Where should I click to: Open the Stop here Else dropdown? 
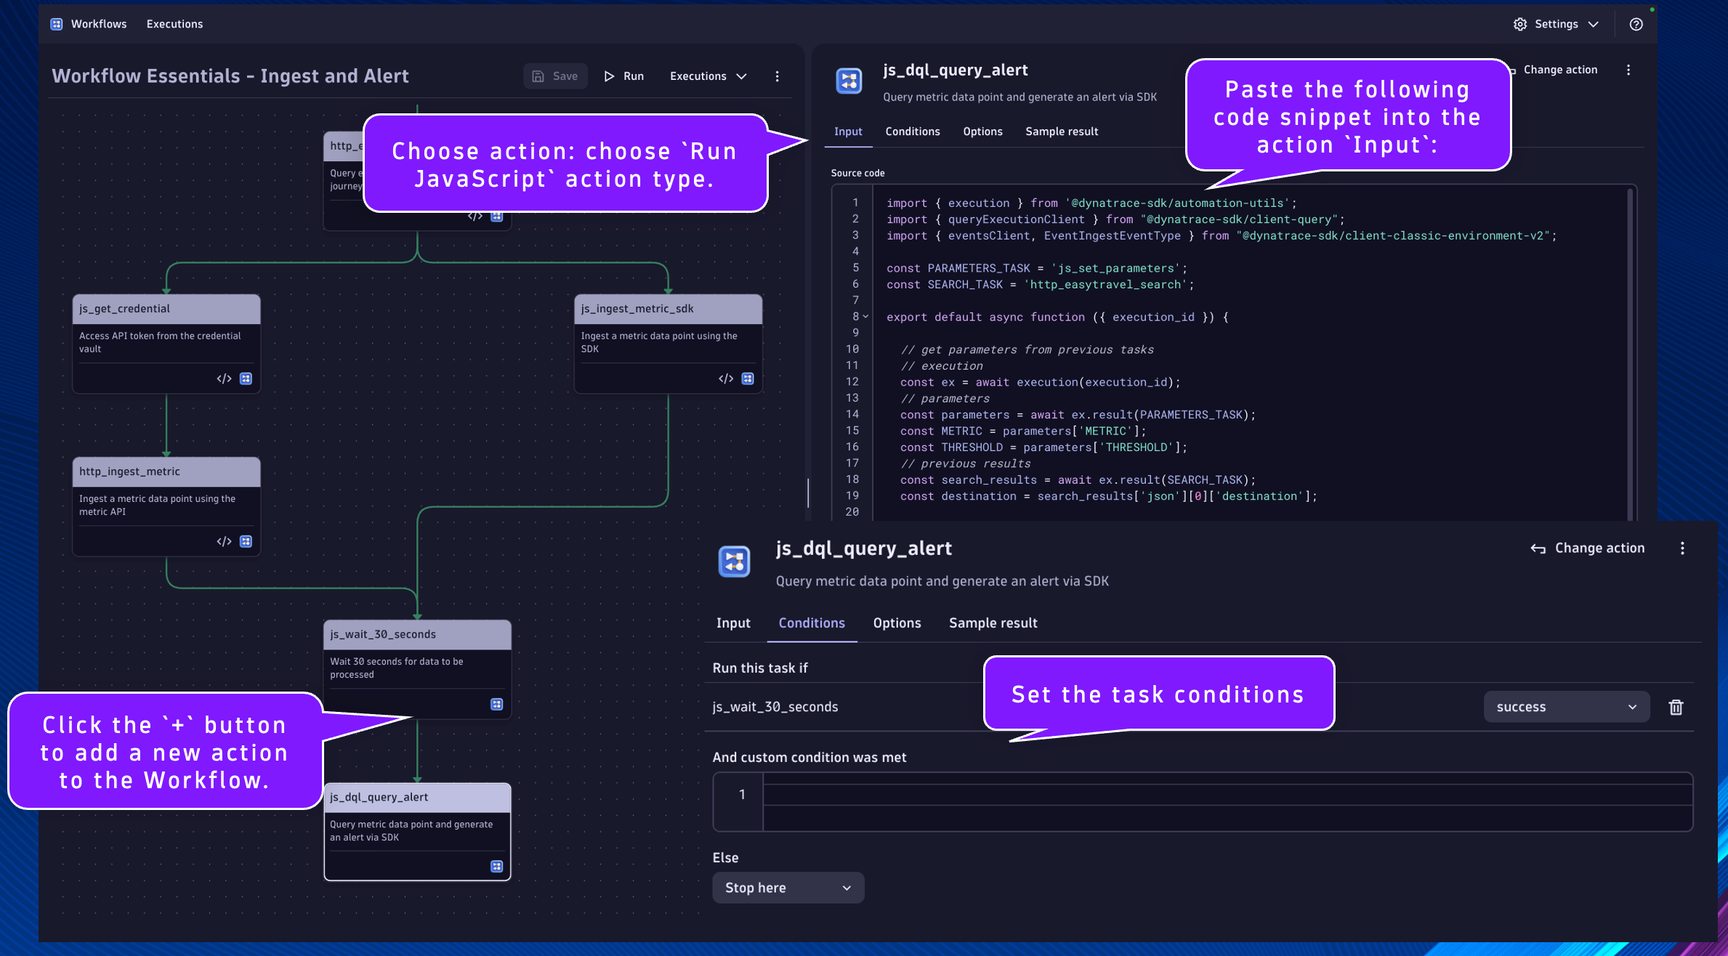788,888
